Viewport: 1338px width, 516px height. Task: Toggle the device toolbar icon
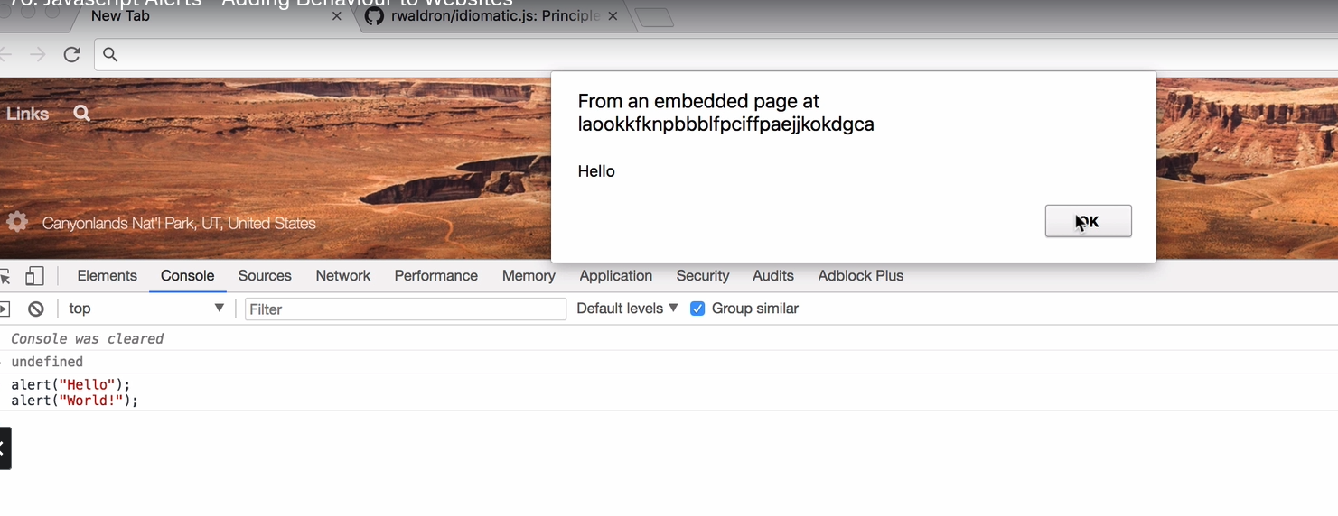(x=34, y=276)
